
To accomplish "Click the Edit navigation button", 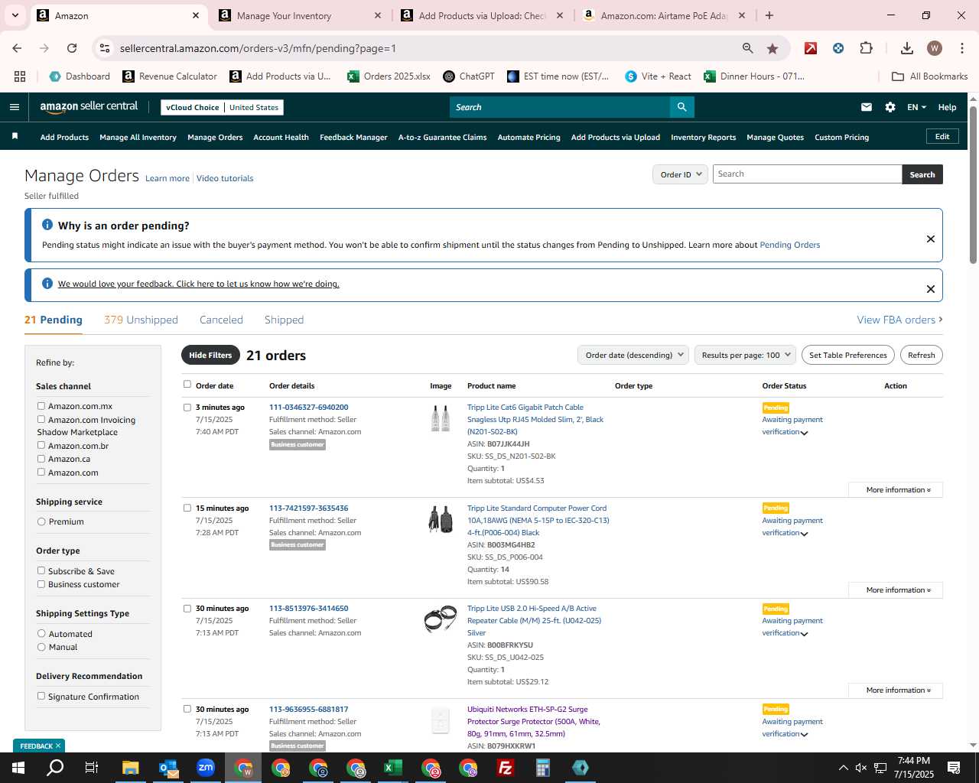I will [942, 136].
